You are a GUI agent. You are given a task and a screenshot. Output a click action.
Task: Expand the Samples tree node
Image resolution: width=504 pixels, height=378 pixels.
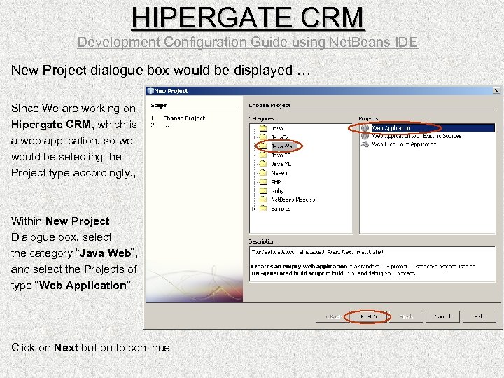coord(254,209)
